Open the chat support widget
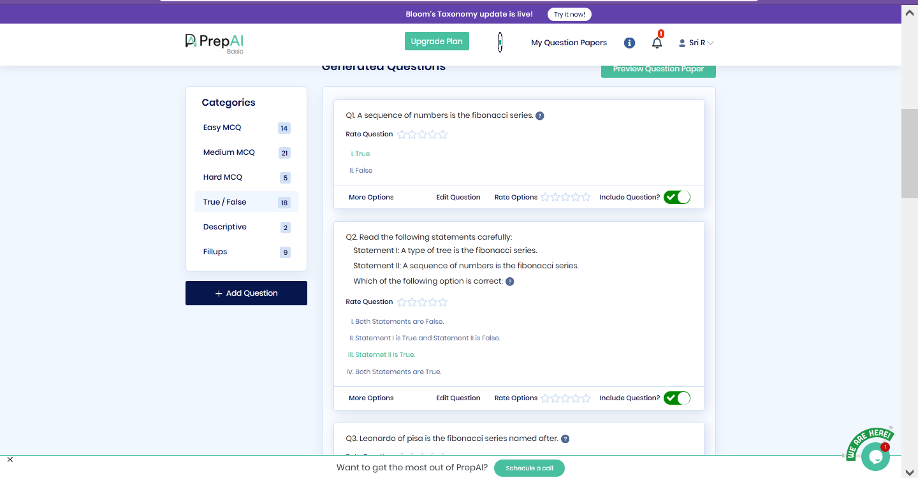The height and width of the screenshot is (478, 918). (875, 456)
